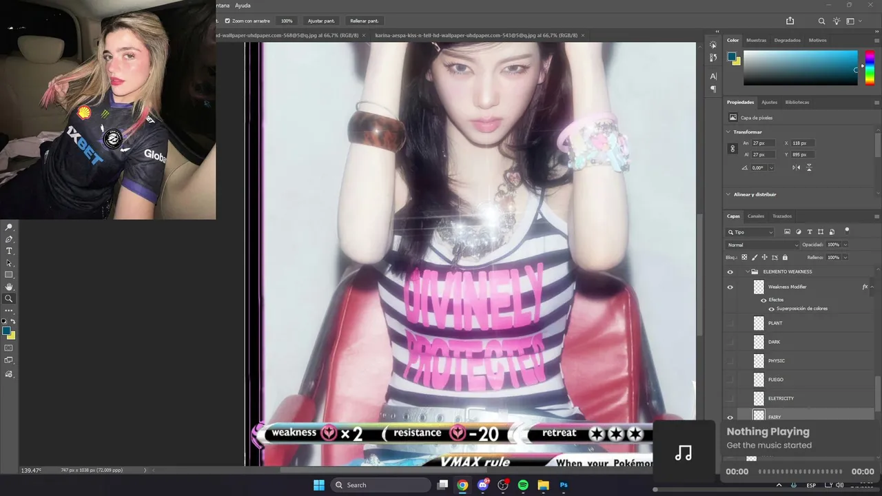Click the 100% zoom button
This screenshot has height=496, width=882.
click(x=287, y=21)
